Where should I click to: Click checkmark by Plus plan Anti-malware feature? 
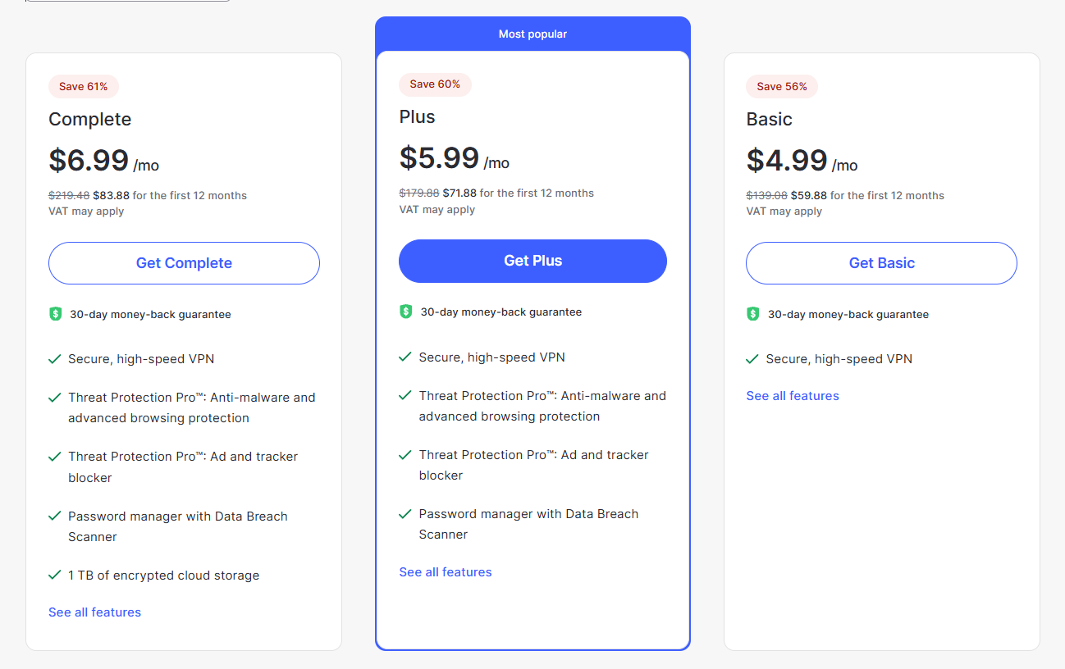[405, 396]
